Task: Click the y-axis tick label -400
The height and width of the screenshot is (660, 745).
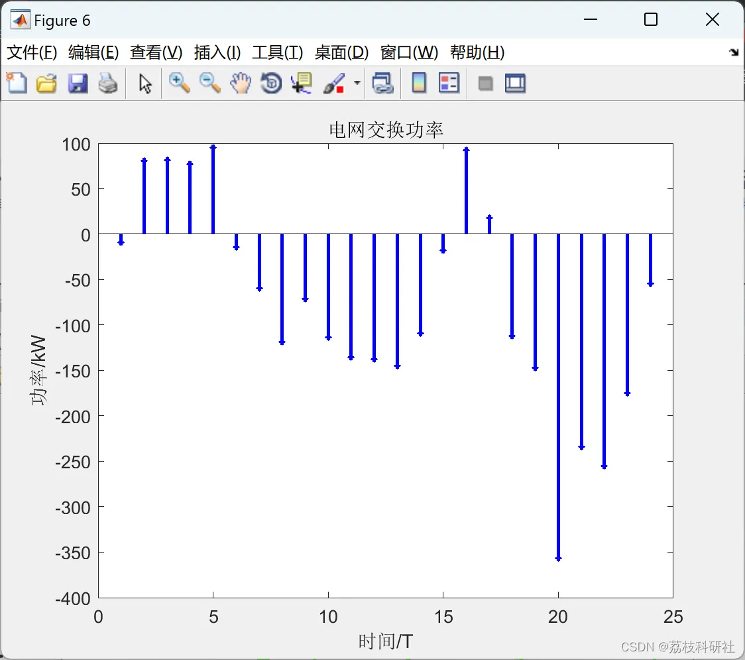Action: [x=73, y=599]
